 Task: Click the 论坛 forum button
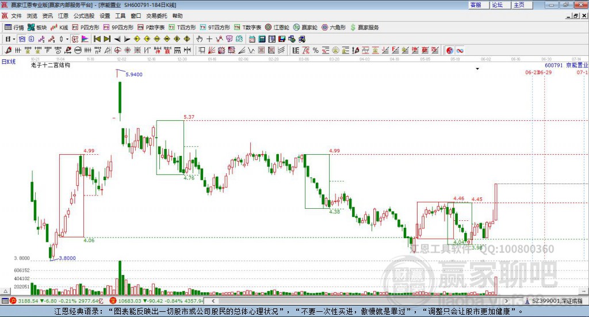click(500, 5)
